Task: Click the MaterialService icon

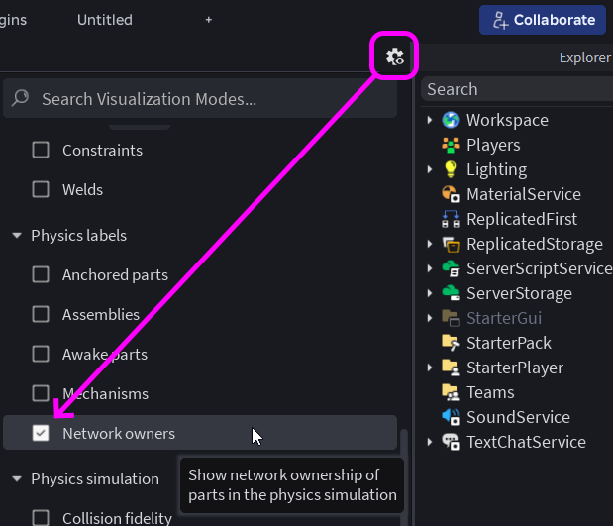Action: (451, 194)
